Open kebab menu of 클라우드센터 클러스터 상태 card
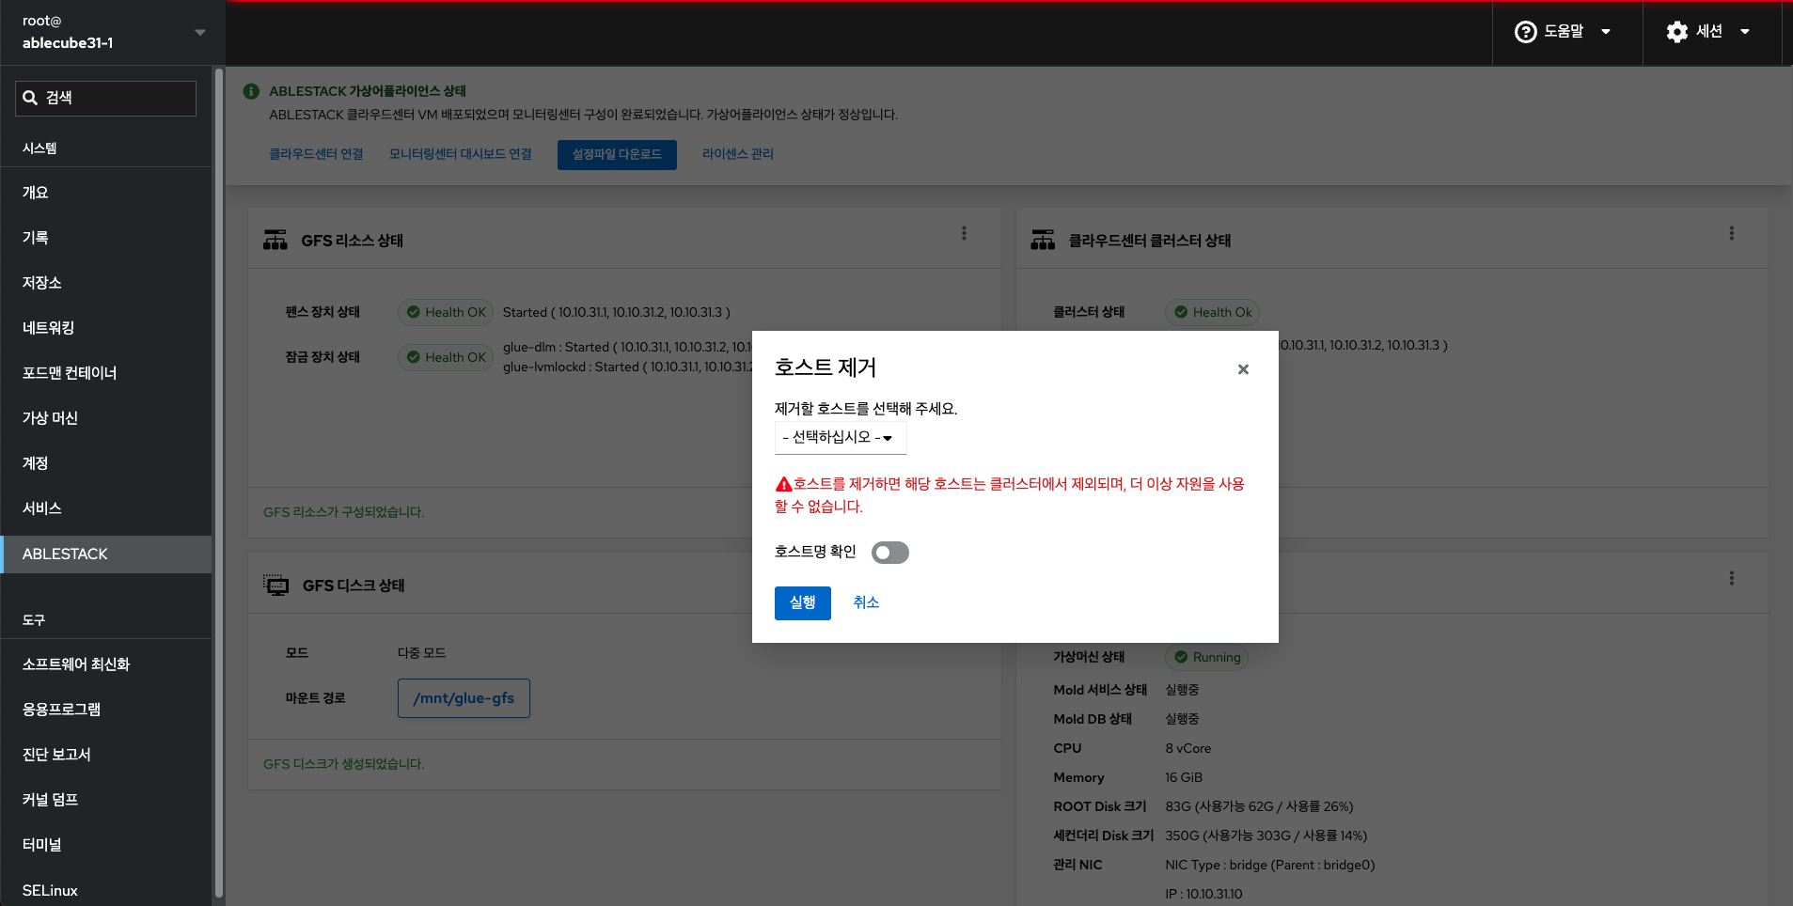This screenshot has width=1793, height=906. click(1731, 233)
